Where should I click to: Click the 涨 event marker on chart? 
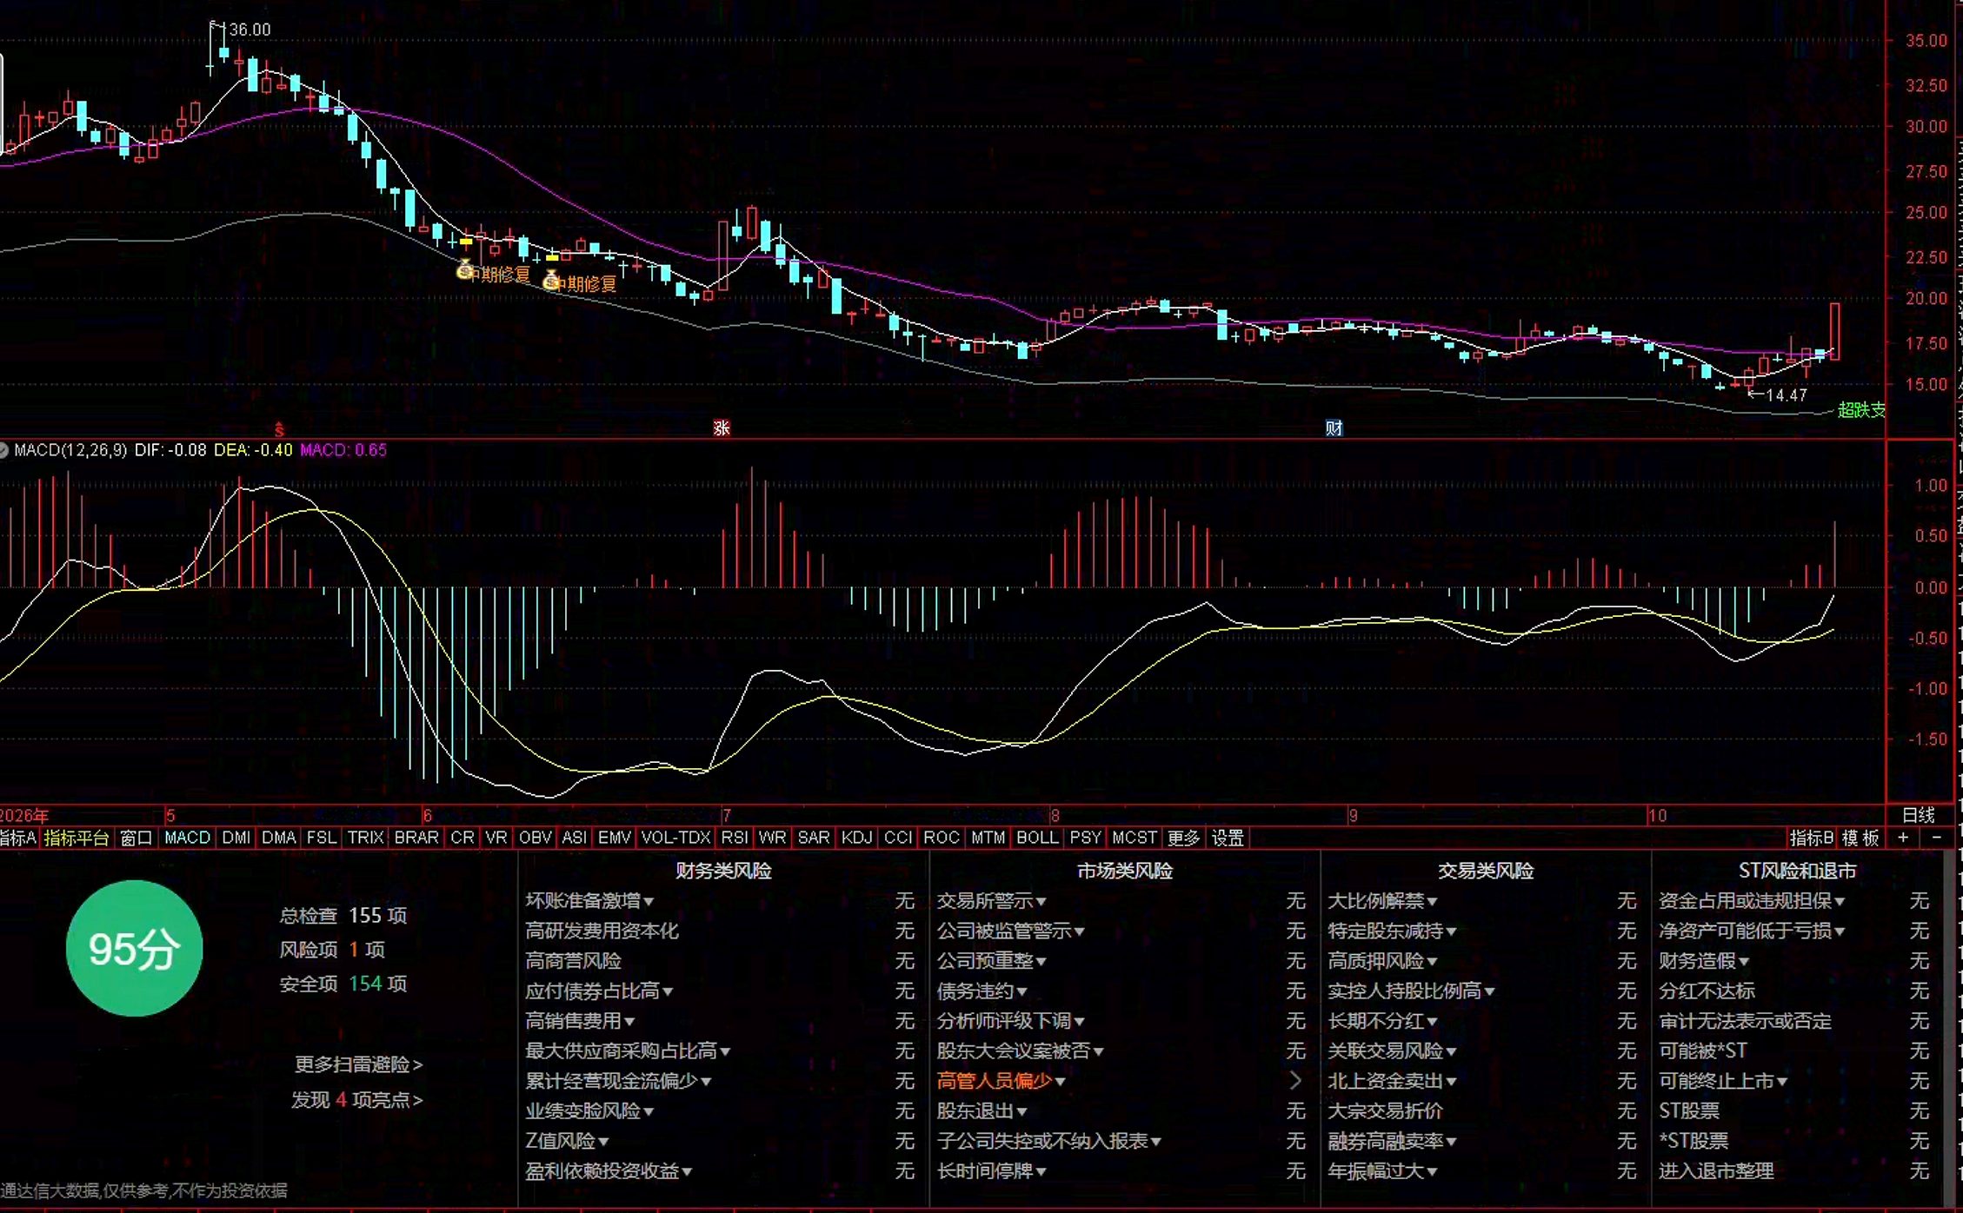(x=721, y=428)
